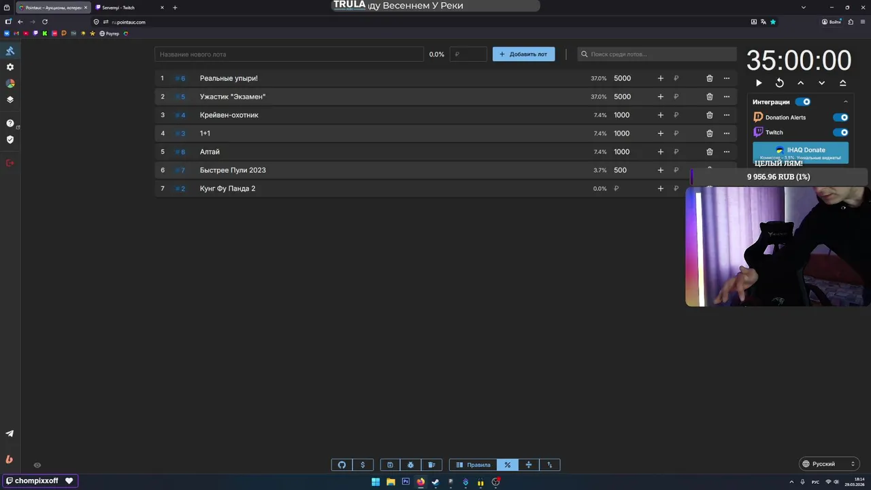Click the eye visibility icon at bottom left
The width and height of the screenshot is (871, 490).
(x=37, y=465)
